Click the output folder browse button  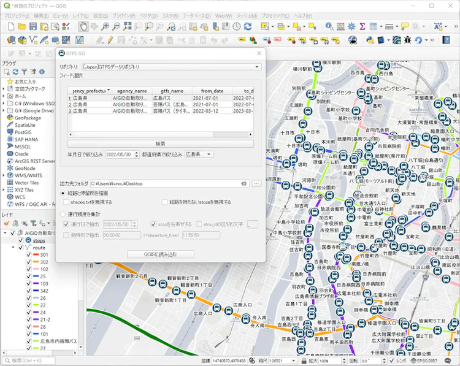tap(256, 183)
